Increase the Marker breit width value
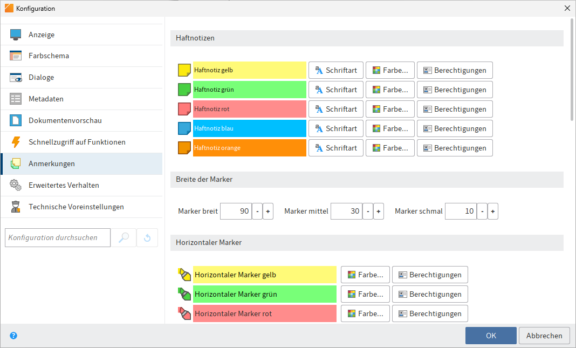 (x=268, y=211)
